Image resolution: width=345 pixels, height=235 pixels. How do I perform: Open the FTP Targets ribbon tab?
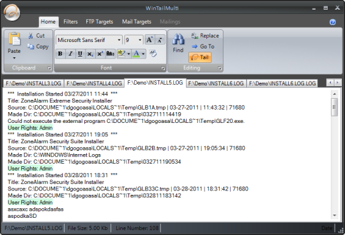(100, 22)
